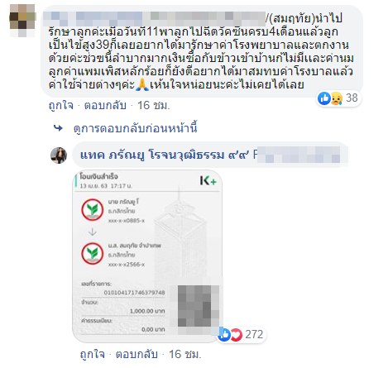Click the sad emoji reaction on top comment

337,98
